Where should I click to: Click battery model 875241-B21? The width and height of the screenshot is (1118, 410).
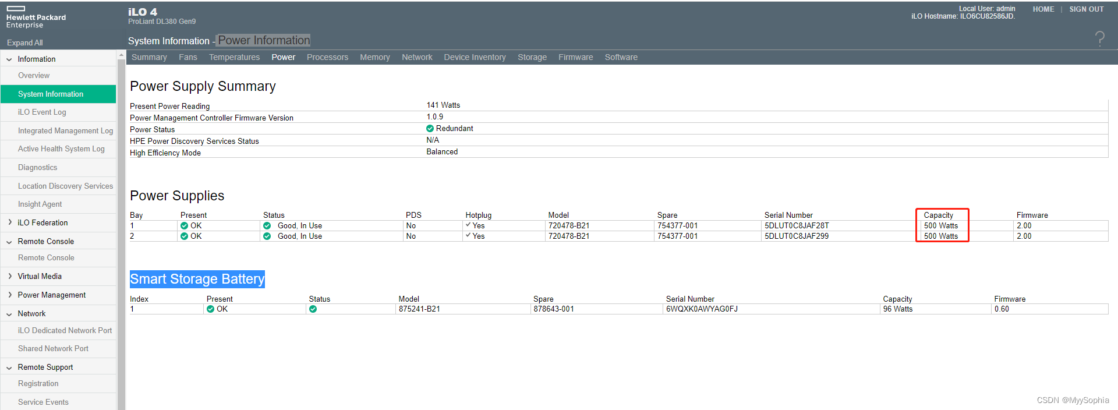point(419,309)
